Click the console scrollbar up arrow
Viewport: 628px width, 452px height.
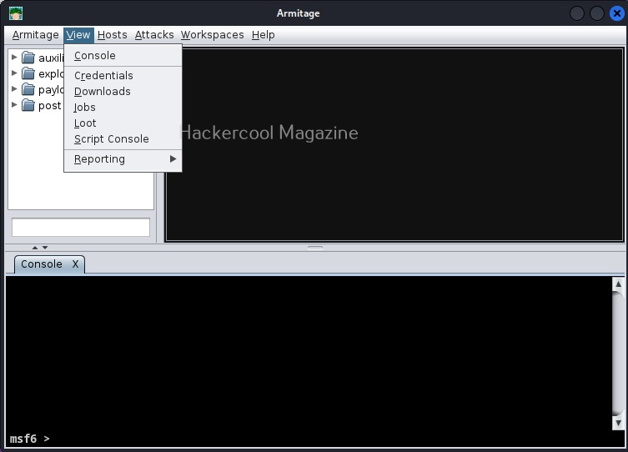tap(618, 284)
